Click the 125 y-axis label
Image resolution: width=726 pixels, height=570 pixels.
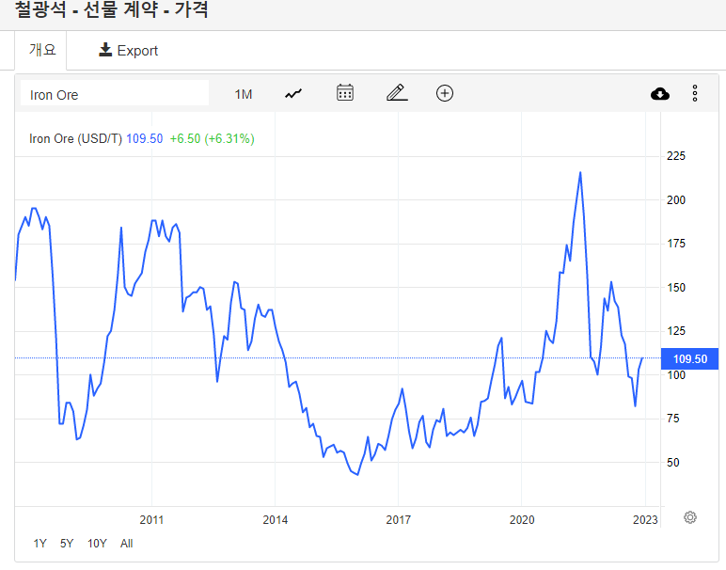(x=675, y=331)
